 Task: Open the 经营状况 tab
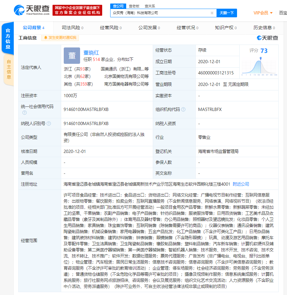point(187,28)
